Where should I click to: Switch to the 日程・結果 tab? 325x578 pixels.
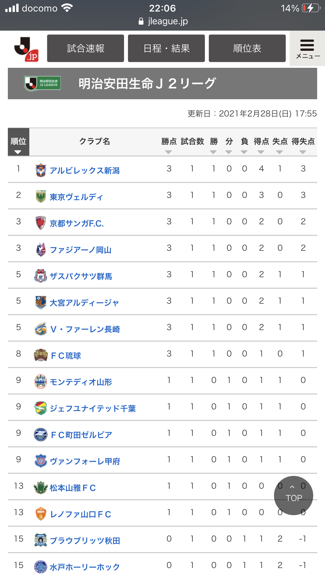(166, 48)
